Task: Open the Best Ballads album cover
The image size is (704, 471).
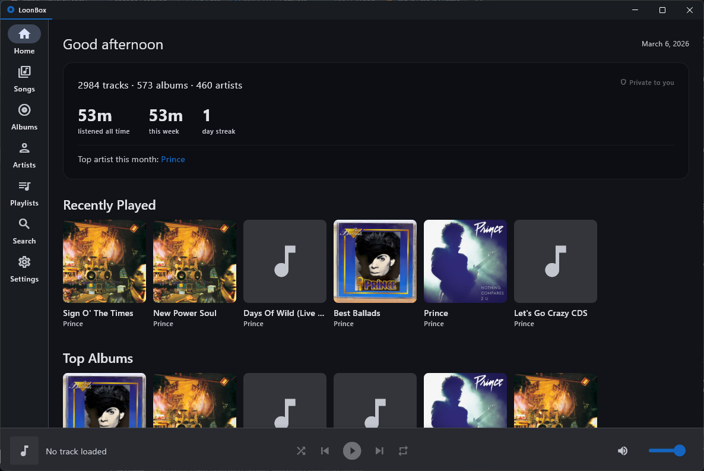Action: click(x=375, y=261)
